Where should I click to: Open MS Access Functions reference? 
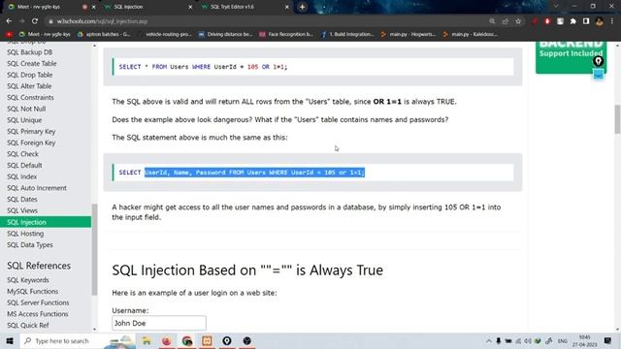(x=38, y=314)
